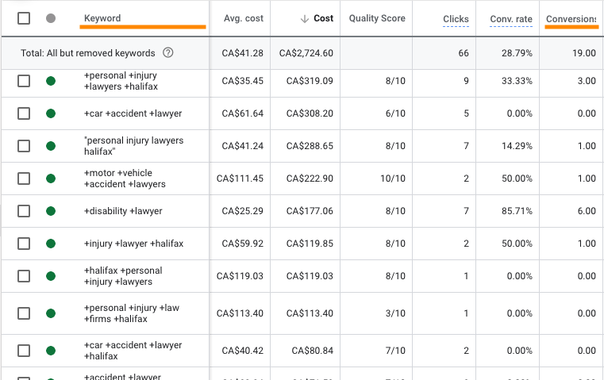Viewport: 604px width, 380px height.
Task: Click status dot for +injury +lawyer +halifax
Action: (x=51, y=244)
